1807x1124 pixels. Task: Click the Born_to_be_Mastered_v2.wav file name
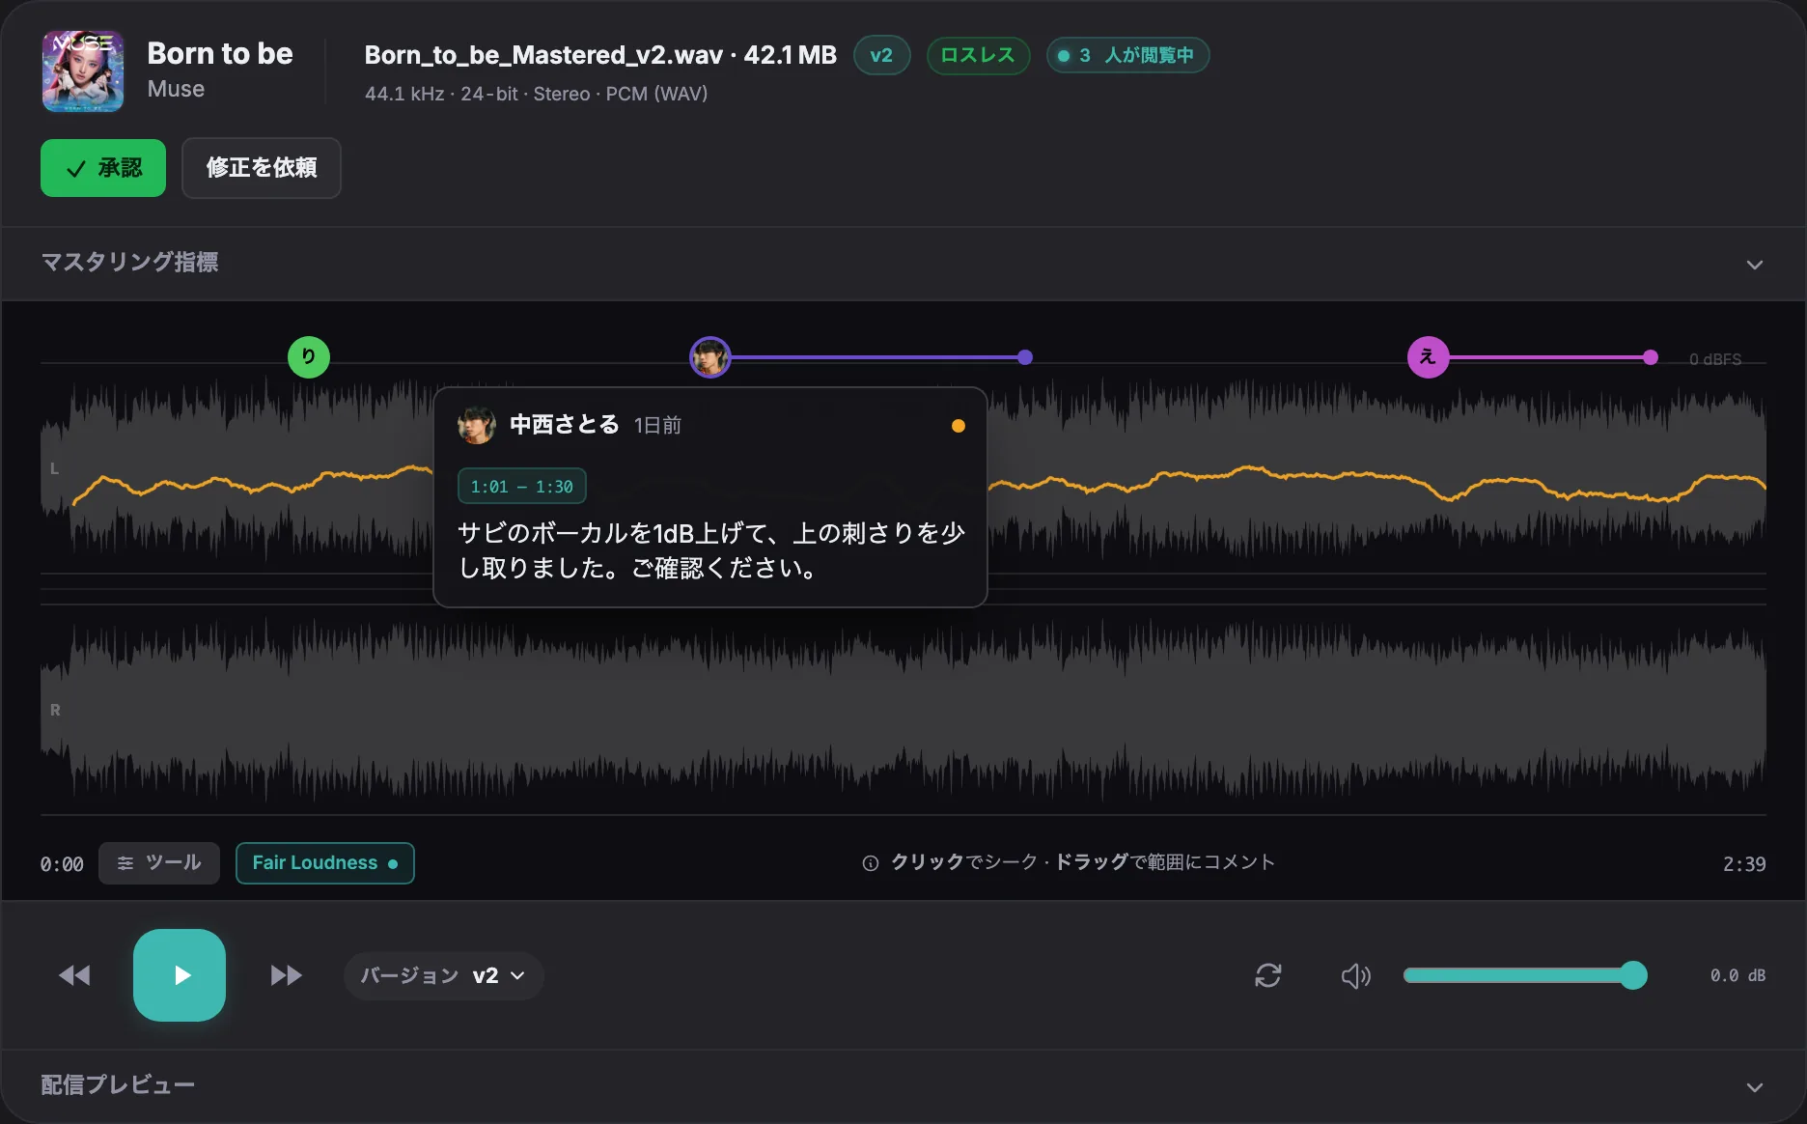coord(543,55)
